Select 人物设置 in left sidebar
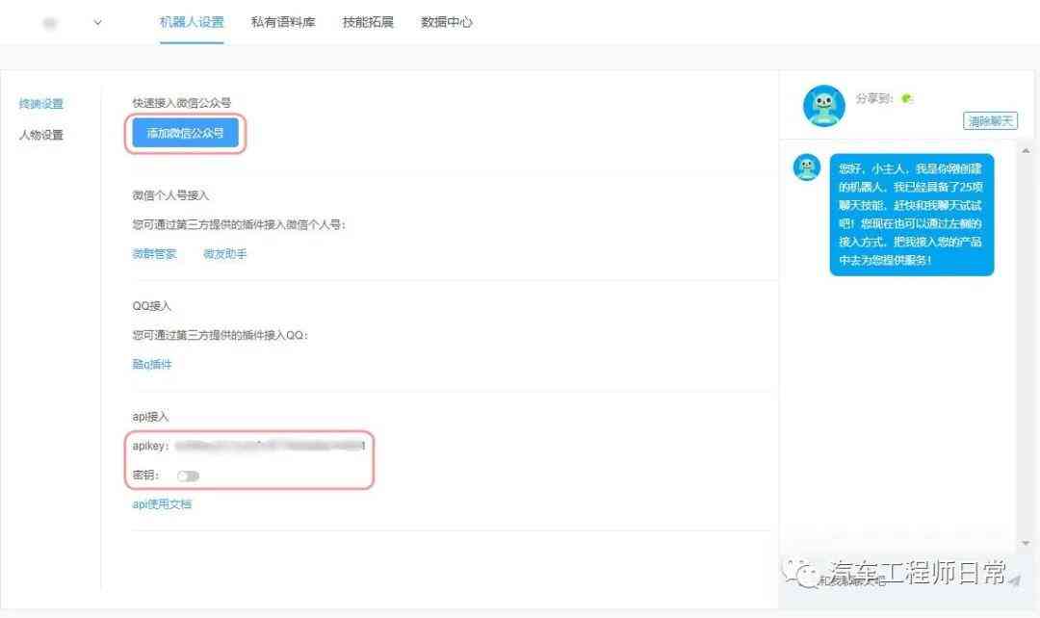Viewport: 1040px width, 618px height. coord(41,135)
